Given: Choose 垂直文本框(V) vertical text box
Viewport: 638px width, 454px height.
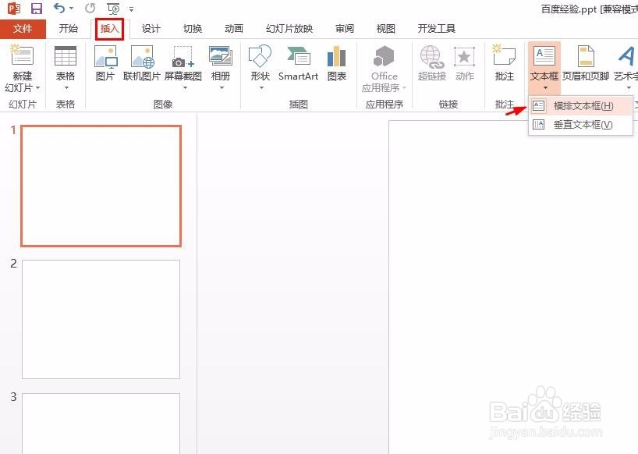Looking at the screenshot, I should tap(580, 125).
